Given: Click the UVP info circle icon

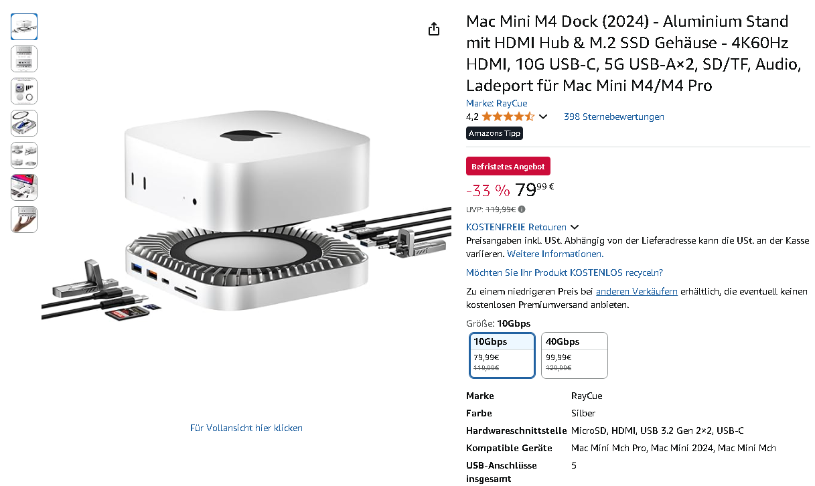Looking at the screenshot, I should 522,209.
